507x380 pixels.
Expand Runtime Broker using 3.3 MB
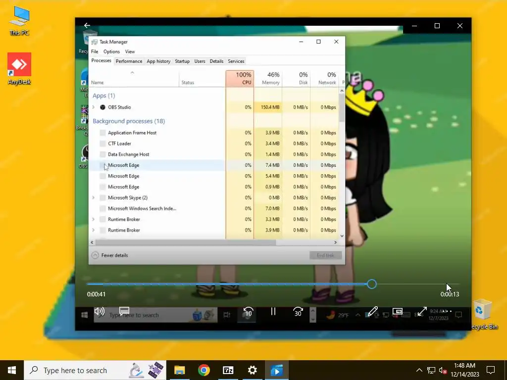pos(94,219)
